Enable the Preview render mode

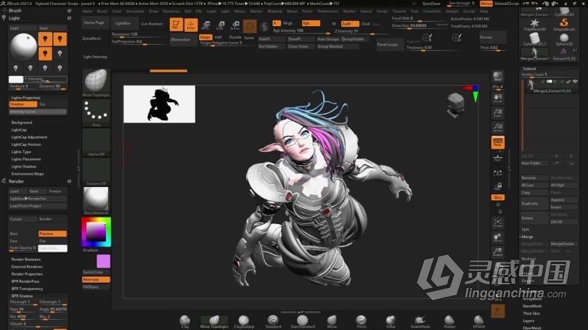(x=52, y=234)
